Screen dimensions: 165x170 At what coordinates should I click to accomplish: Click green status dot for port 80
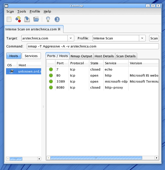tap(51, 75)
